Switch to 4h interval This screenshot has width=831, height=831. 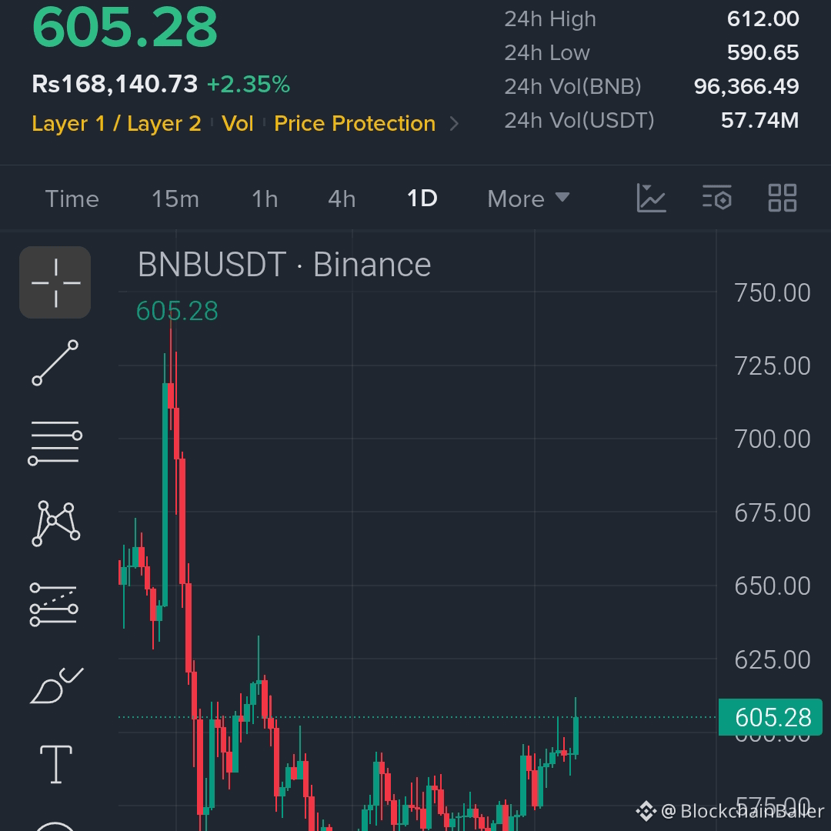point(342,199)
